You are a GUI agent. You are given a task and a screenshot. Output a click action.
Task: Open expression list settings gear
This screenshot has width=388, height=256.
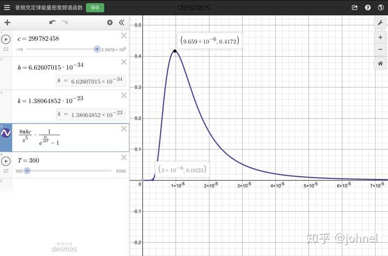coord(110,23)
